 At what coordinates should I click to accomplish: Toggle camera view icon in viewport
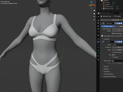tap(94, 17)
